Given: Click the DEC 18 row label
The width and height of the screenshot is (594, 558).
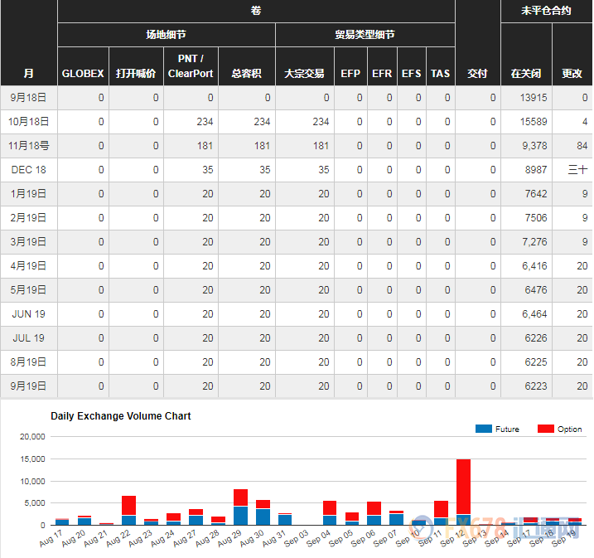Looking at the screenshot, I should point(29,170).
